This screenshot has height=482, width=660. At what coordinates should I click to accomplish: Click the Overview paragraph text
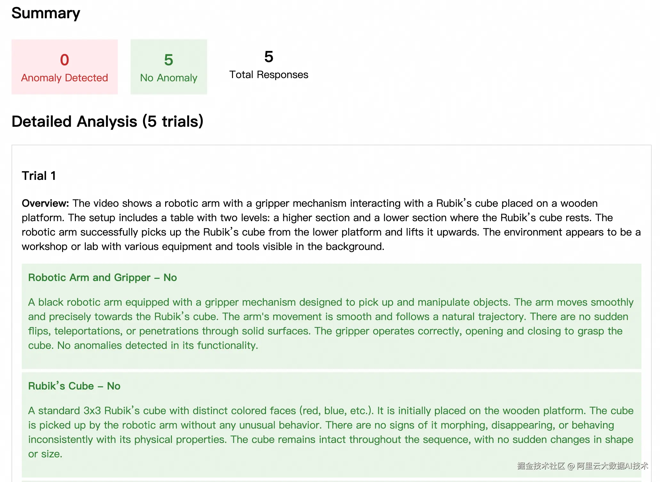pyautogui.click(x=331, y=225)
